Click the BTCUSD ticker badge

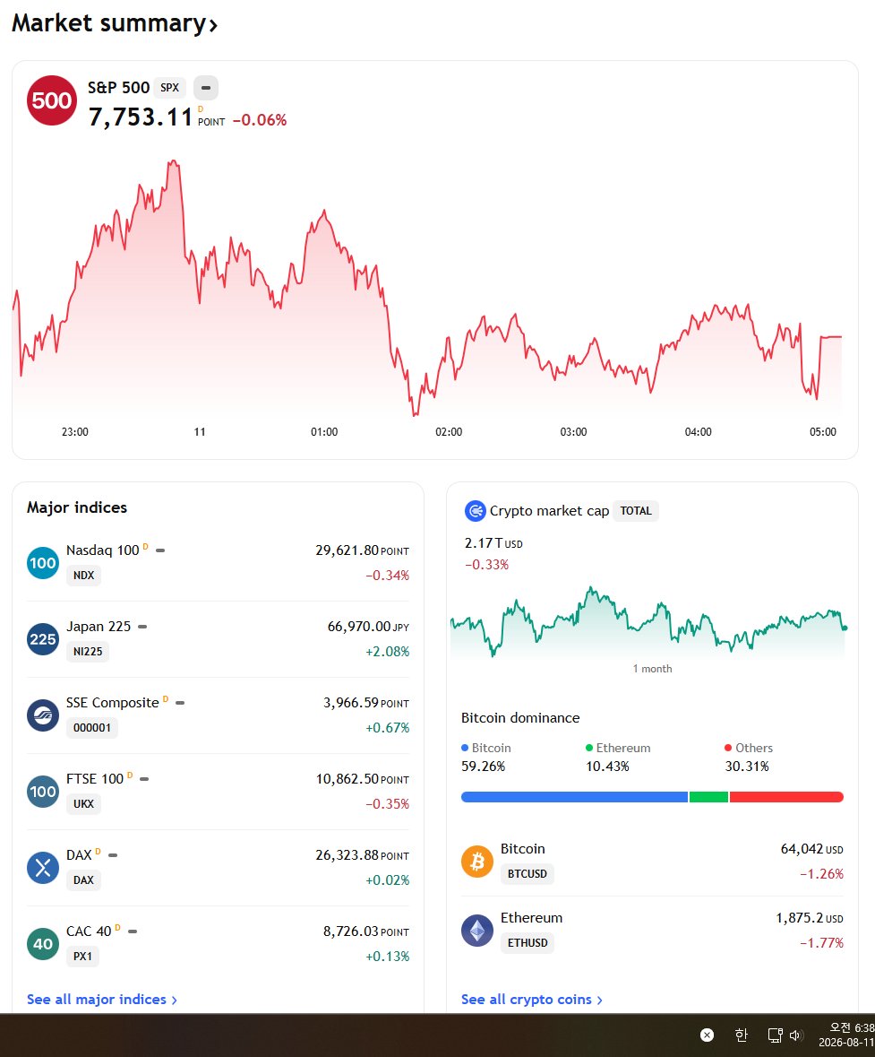tap(528, 873)
